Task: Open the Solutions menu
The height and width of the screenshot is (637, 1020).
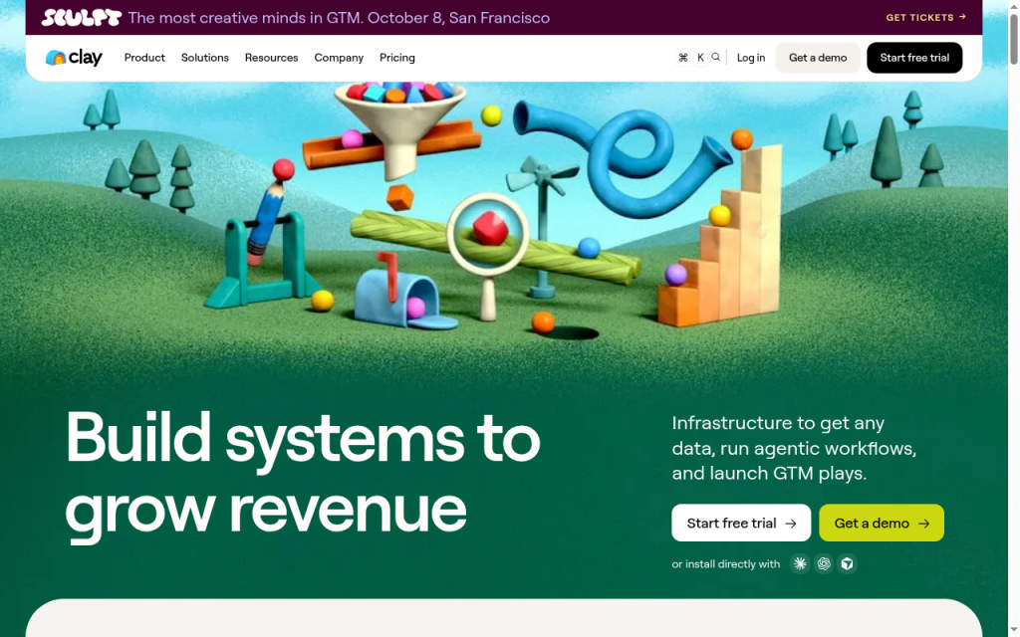Action: coord(205,58)
